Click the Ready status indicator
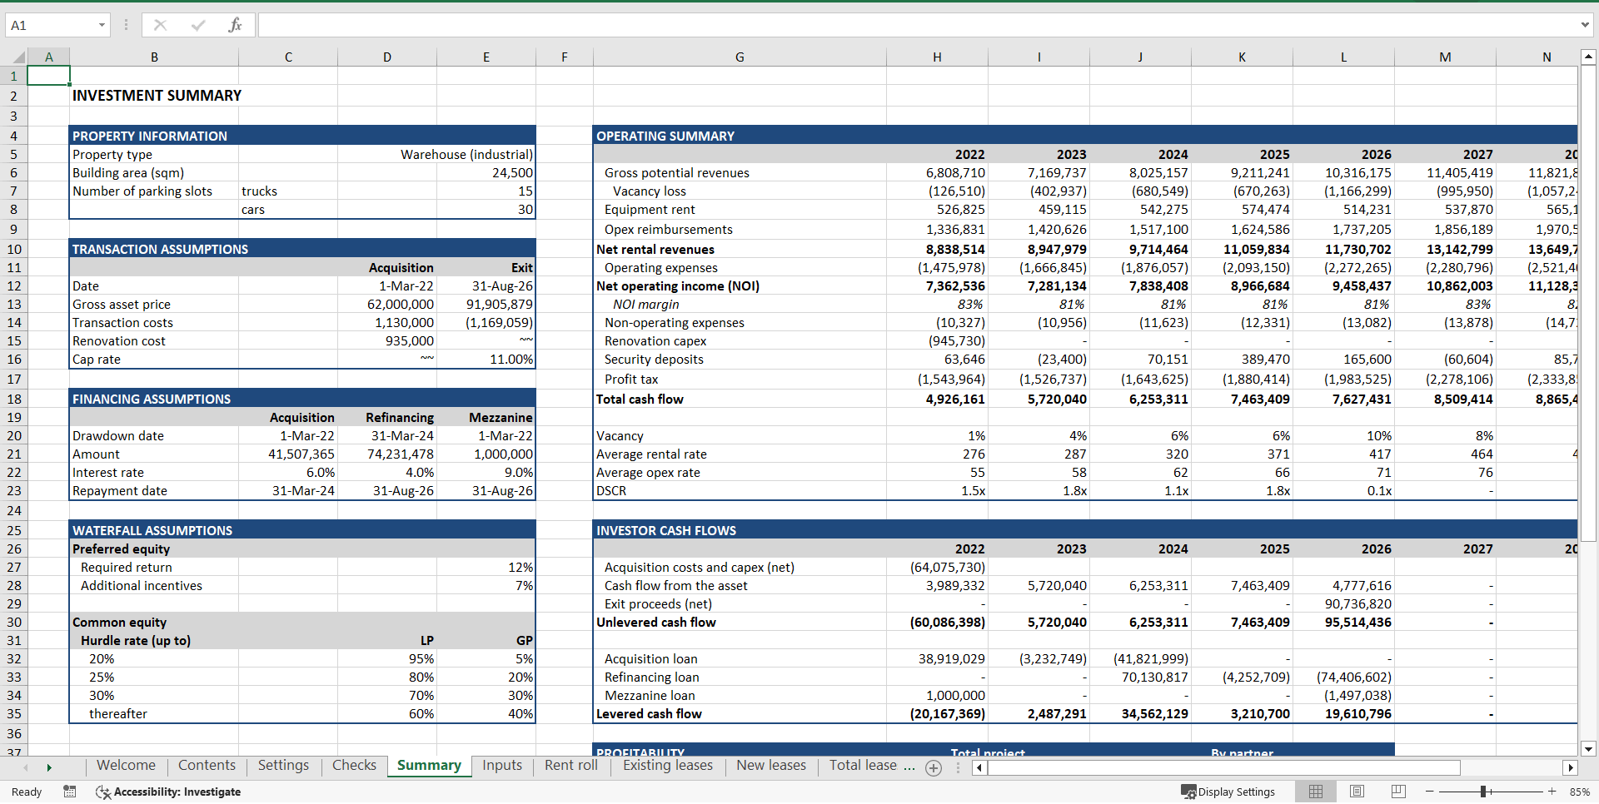Image resolution: width=1599 pixels, height=804 pixels. [x=27, y=792]
